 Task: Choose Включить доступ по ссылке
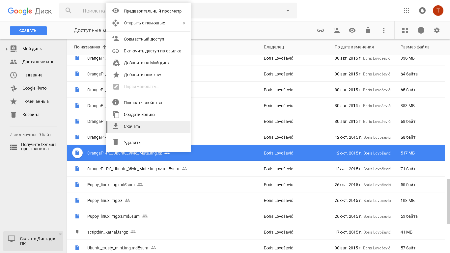point(148,51)
